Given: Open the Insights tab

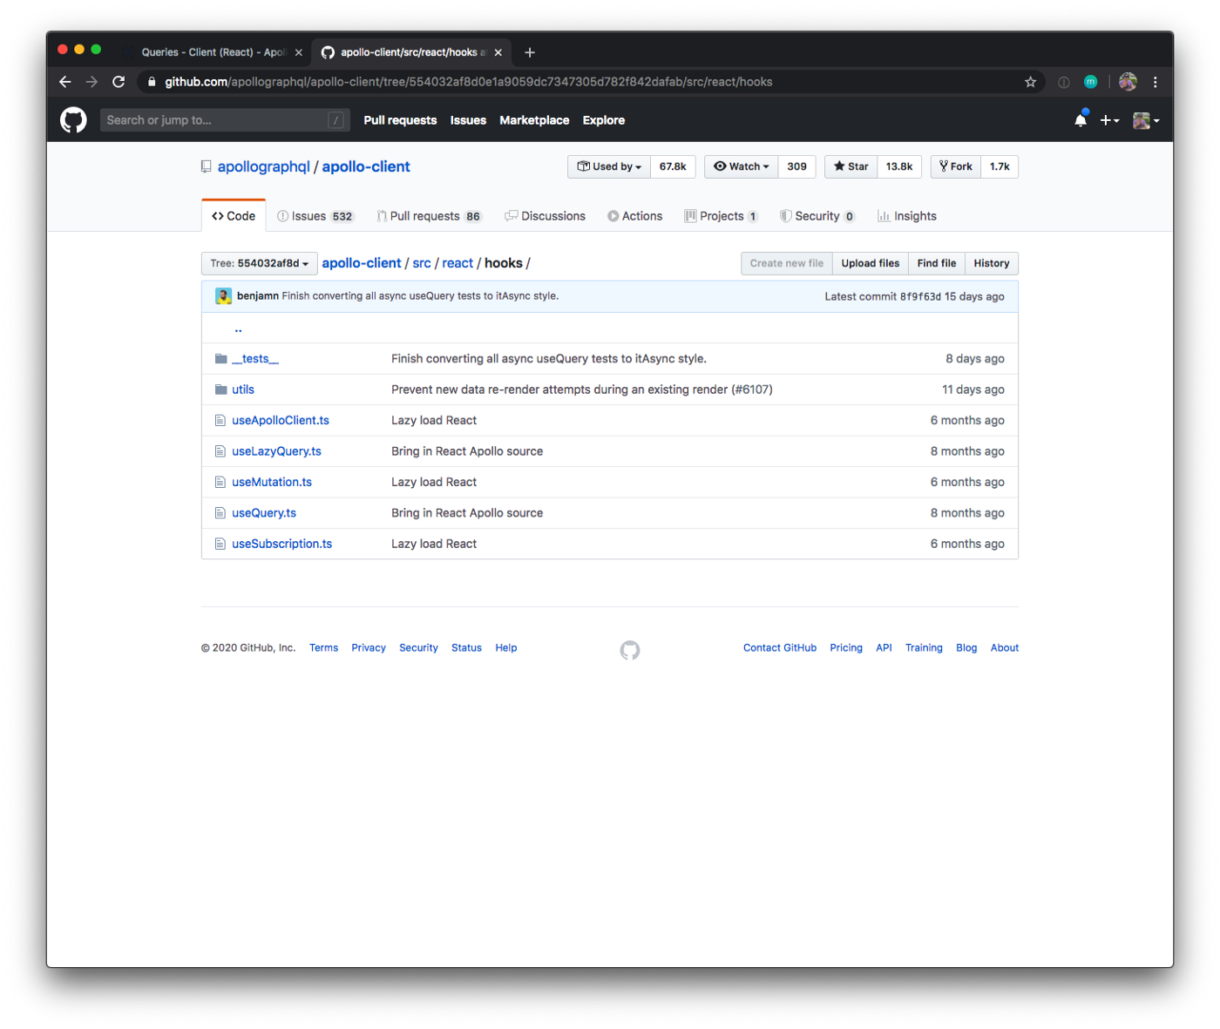Looking at the screenshot, I should point(907,216).
